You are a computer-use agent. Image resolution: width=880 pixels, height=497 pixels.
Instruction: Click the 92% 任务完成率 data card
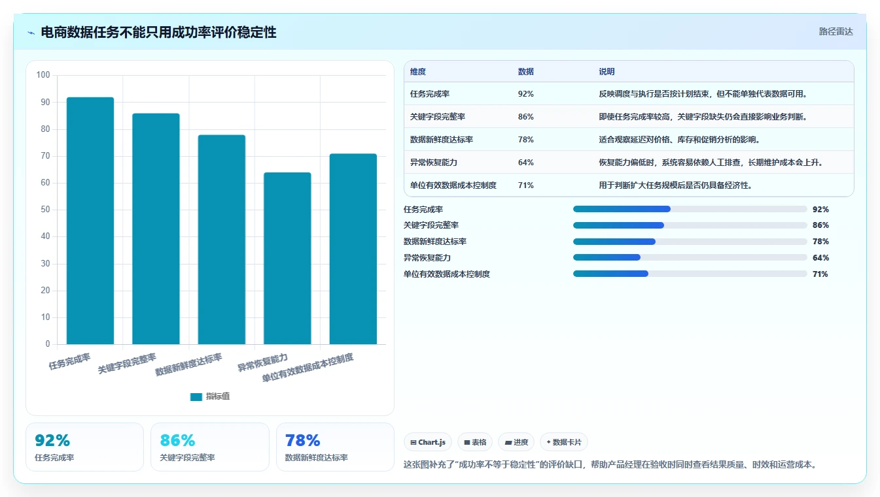tap(84, 447)
